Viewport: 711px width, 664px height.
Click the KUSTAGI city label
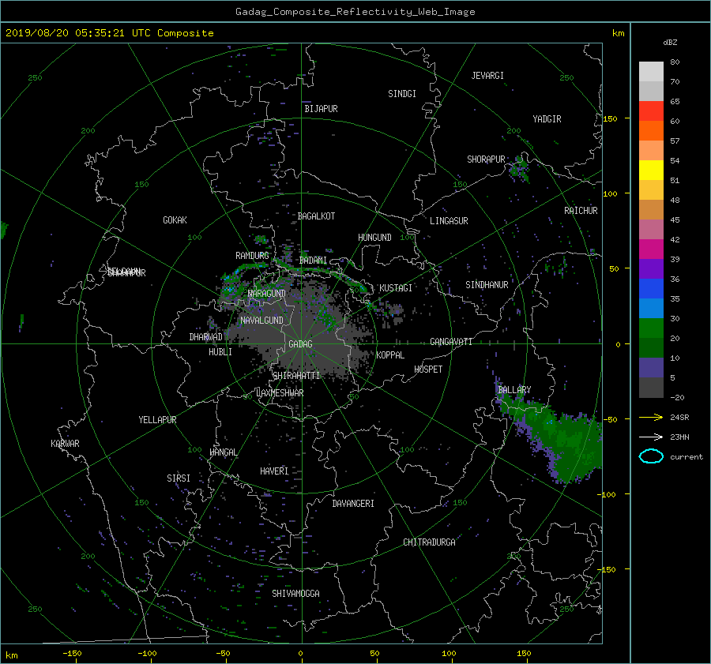[396, 288]
